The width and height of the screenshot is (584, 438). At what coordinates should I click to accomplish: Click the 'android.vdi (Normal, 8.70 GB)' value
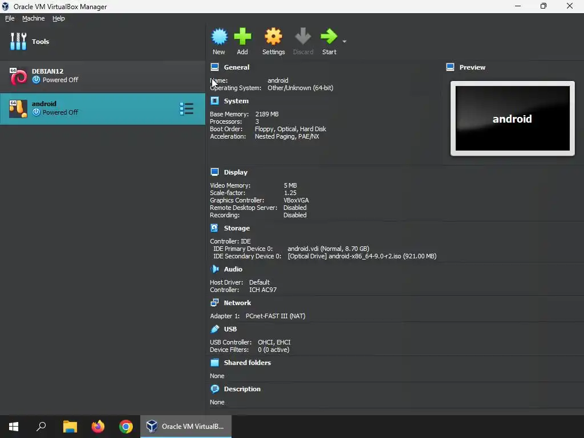328,249
